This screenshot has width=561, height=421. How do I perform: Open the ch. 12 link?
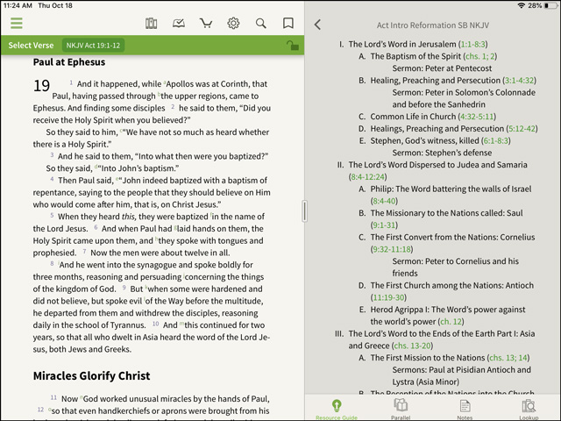[451, 322]
